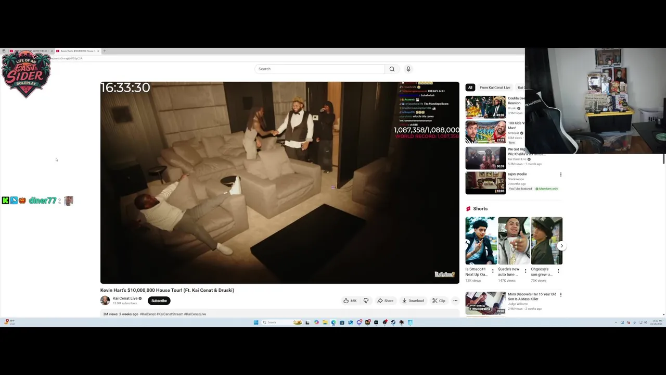This screenshot has height=375, width=666.
Task: Open Is Smacc#1 Next Up short
Action: [481, 241]
